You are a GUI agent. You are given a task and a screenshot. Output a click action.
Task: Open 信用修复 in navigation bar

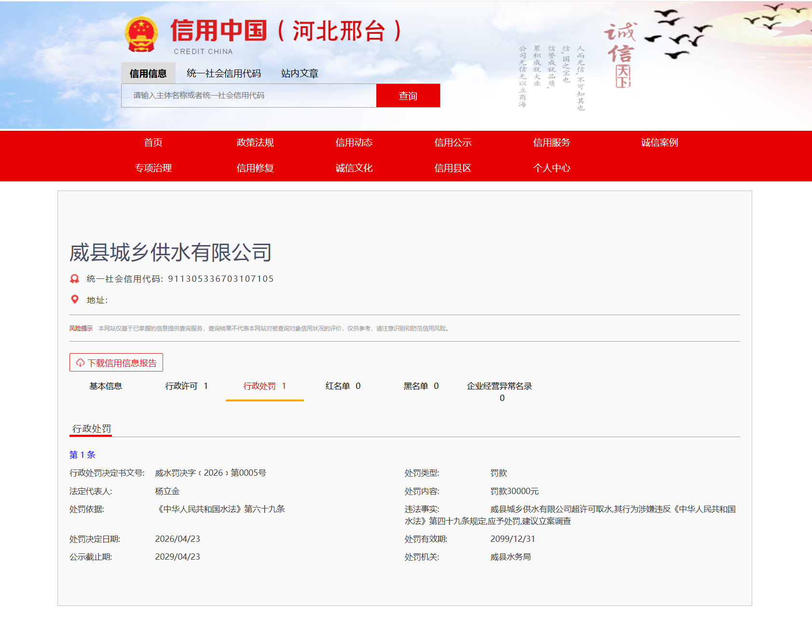(x=255, y=168)
